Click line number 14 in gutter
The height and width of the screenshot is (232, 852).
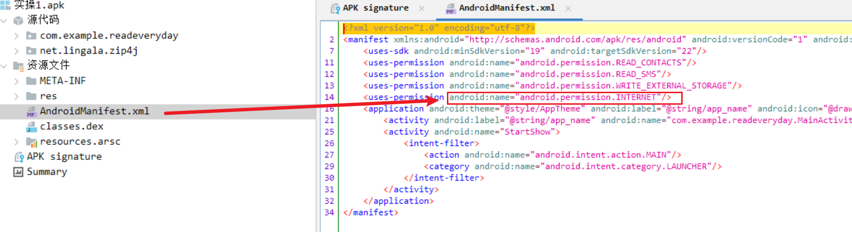click(x=329, y=97)
